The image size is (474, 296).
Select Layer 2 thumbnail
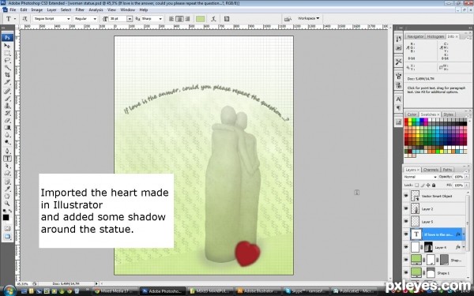(x=415, y=208)
